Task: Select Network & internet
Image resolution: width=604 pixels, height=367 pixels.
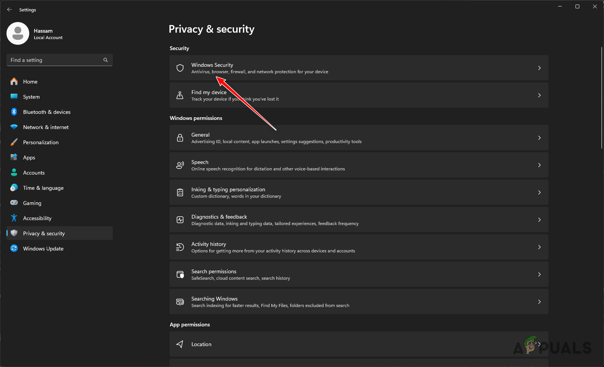Action: point(60,127)
